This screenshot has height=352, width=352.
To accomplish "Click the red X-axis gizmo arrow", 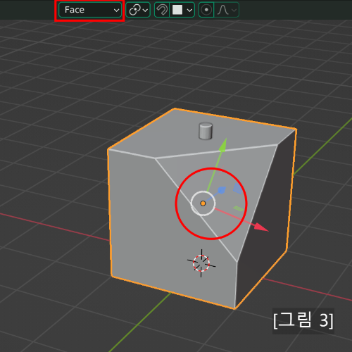I will pyautogui.click(x=261, y=227).
